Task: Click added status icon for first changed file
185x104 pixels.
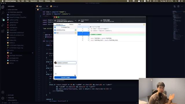Action: [x=76, y=30]
